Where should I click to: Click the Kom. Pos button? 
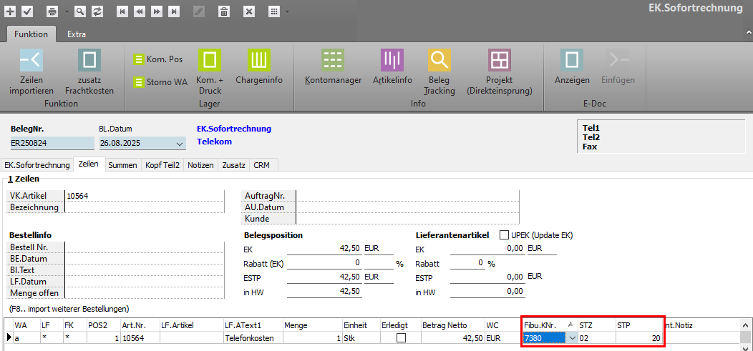pyautogui.click(x=158, y=59)
